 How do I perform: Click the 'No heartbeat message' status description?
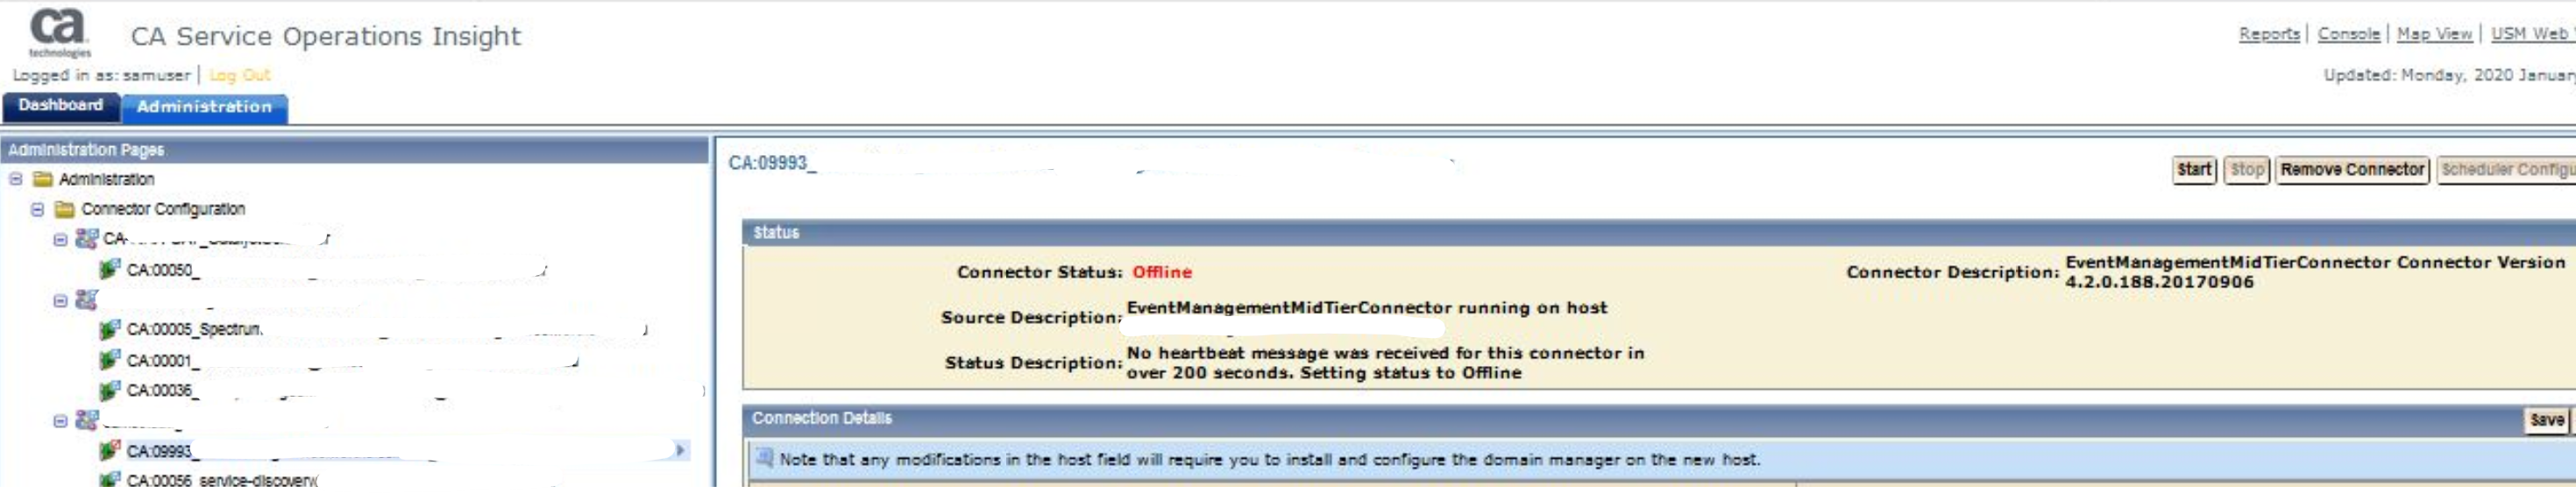[x=1384, y=365]
